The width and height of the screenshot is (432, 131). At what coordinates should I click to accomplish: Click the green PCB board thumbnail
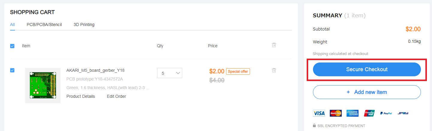[43, 86]
